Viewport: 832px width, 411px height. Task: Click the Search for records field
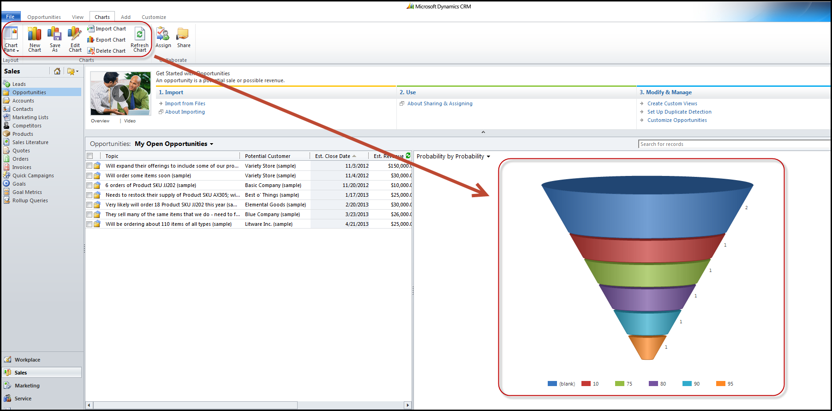pyautogui.click(x=734, y=144)
